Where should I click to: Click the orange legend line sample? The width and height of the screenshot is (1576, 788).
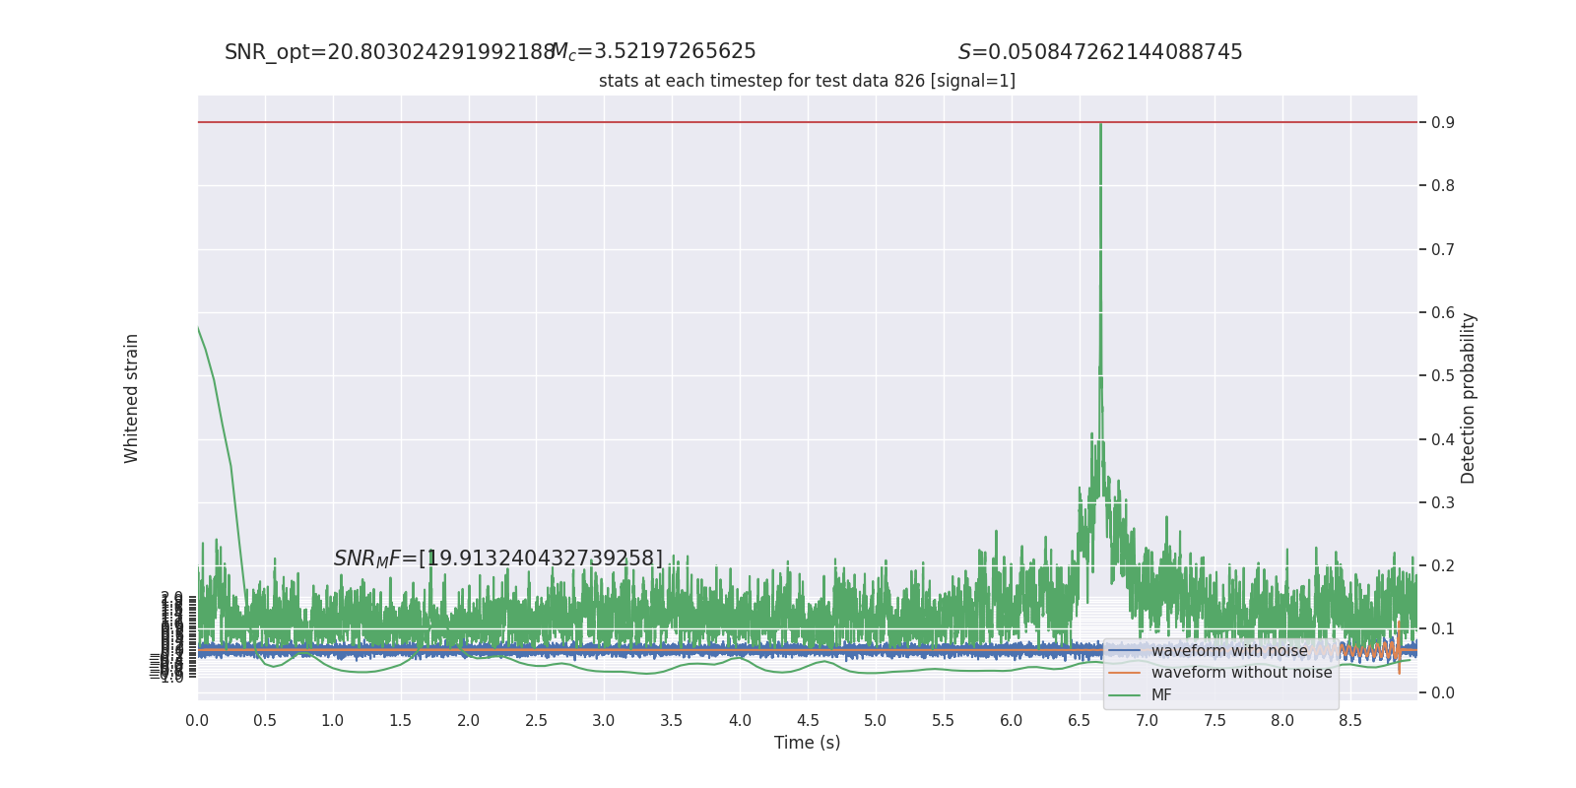(x=1124, y=673)
